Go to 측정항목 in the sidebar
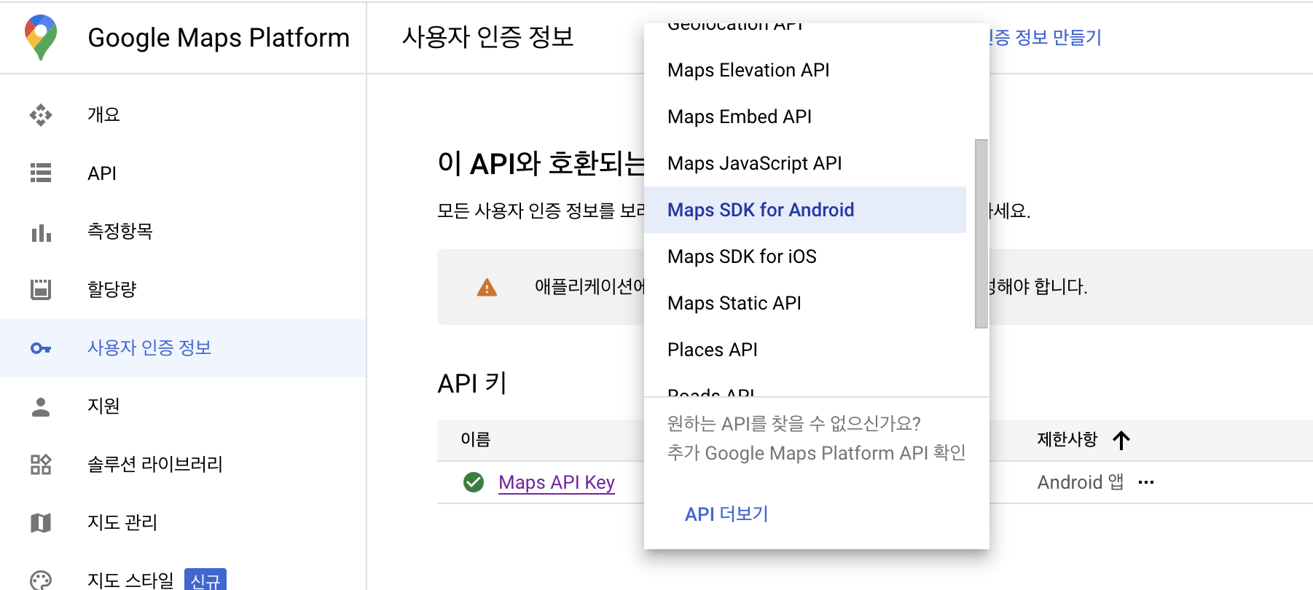Image resolution: width=1313 pixels, height=590 pixels. [183, 232]
